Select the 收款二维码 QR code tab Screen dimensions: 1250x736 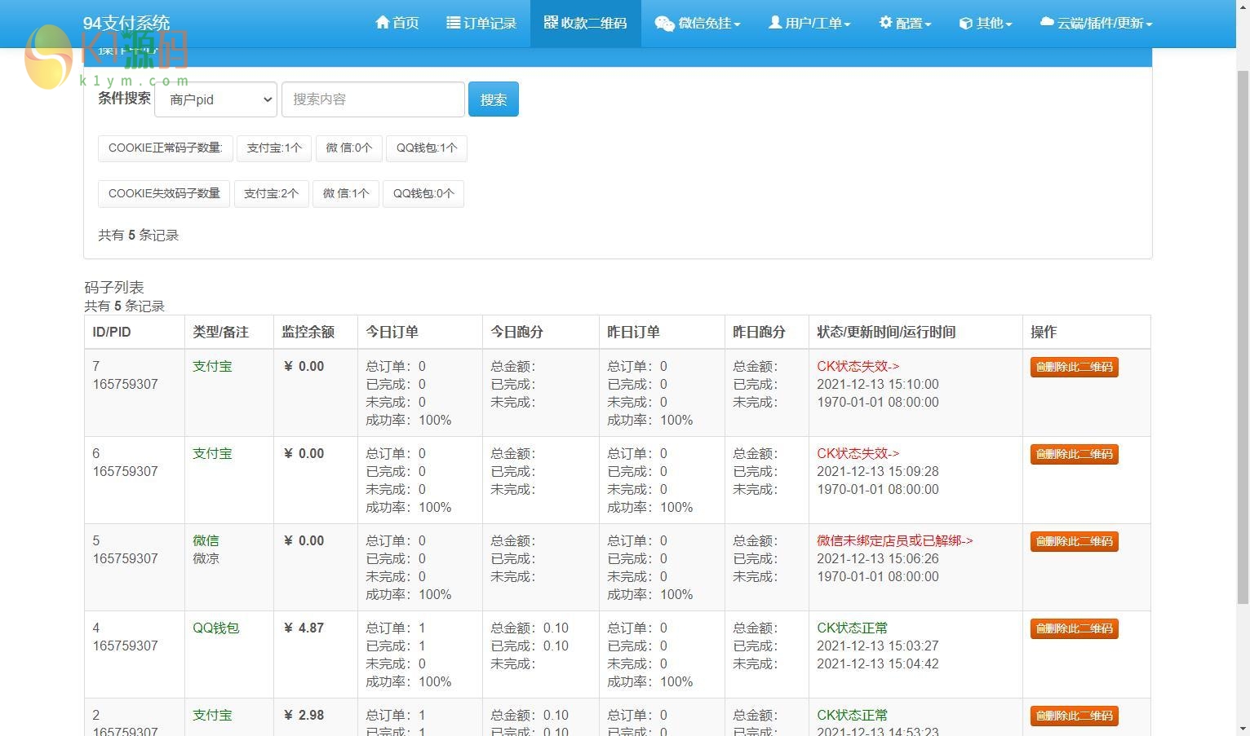pyautogui.click(x=585, y=23)
